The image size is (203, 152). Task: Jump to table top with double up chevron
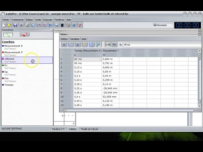click(200, 51)
